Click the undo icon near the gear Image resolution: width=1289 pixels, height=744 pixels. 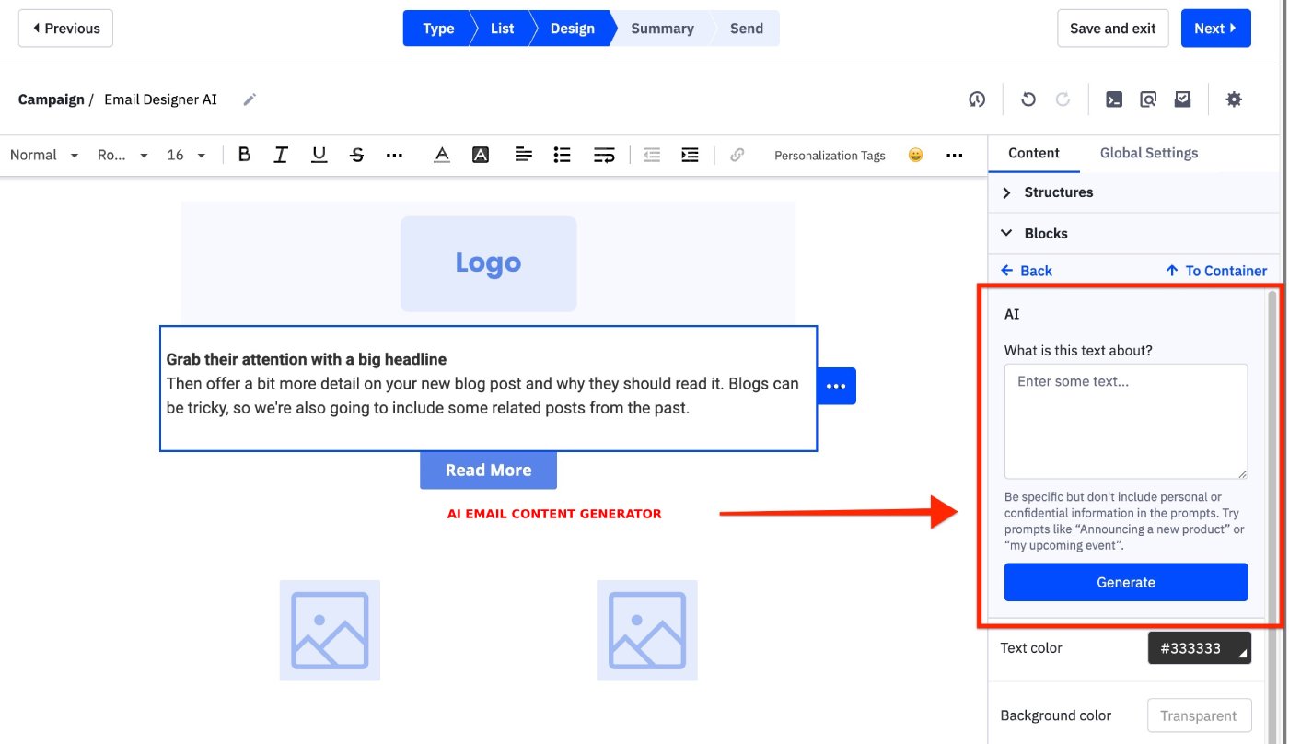(x=1028, y=99)
